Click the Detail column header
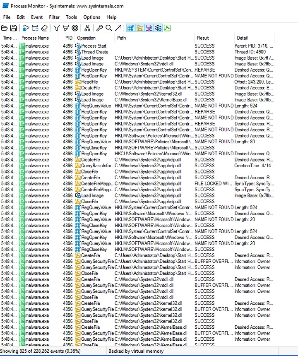This screenshot has width=298, height=356. [x=254, y=38]
